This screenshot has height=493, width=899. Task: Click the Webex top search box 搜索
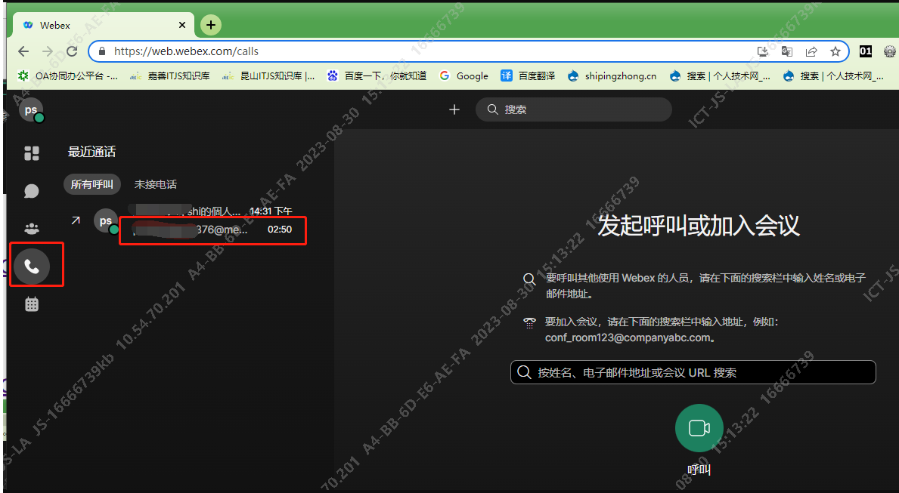coord(573,109)
